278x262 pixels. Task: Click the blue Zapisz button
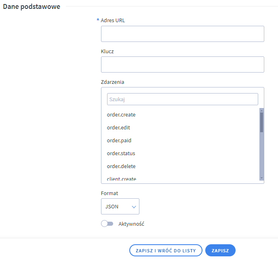pyautogui.click(x=220, y=250)
